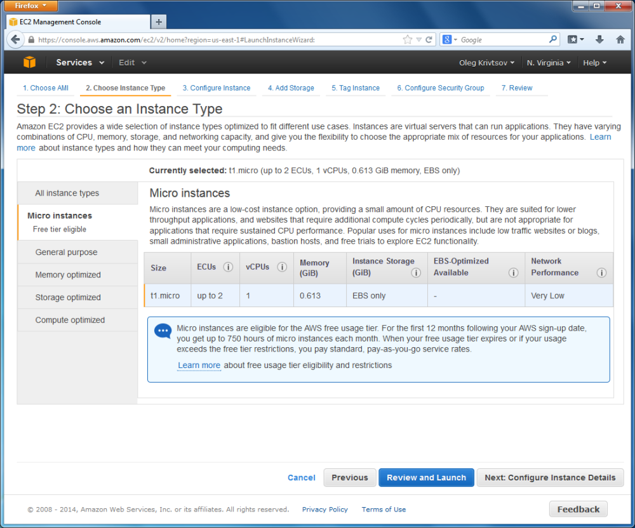Open the URL history dropdown arrow
The image size is (635, 528).
418,39
